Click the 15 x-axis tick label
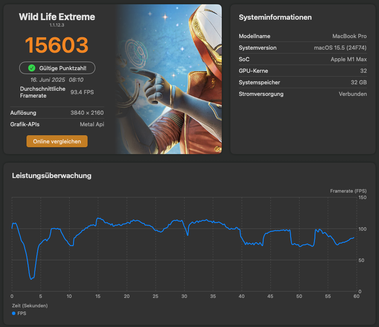 click(98, 296)
